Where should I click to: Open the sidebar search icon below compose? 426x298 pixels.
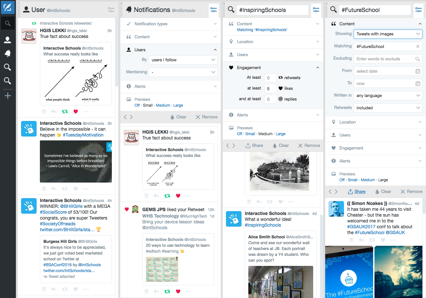click(x=8, y=23)
